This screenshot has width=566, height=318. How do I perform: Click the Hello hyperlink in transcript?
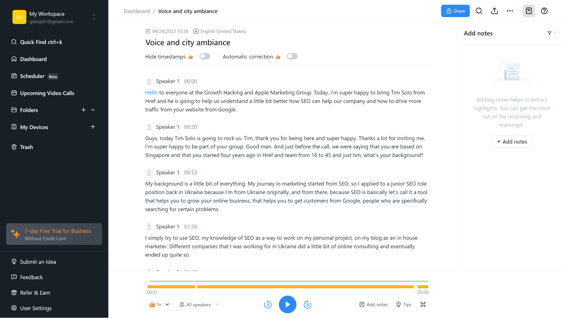pyautogui.click(x=151, y=92)
